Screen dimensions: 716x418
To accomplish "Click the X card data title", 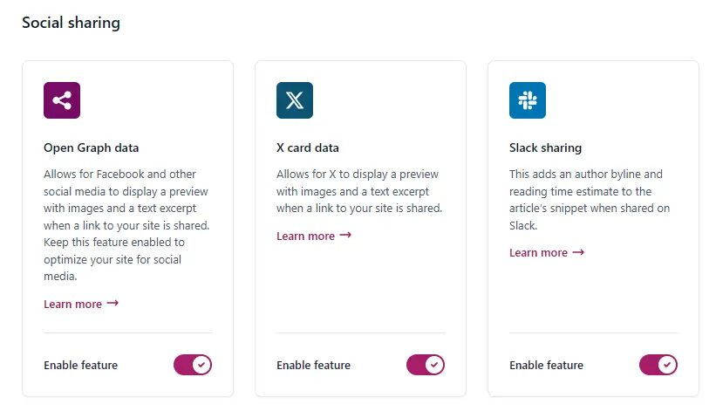I will tap(308, 148).
